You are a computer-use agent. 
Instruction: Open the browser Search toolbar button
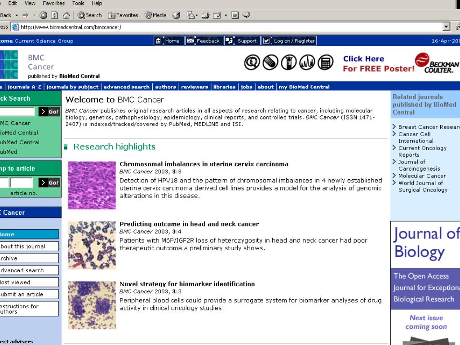(x=89, y=15)
